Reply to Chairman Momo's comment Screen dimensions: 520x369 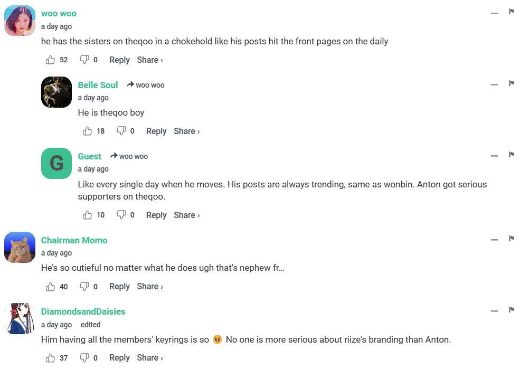[119, 286]
